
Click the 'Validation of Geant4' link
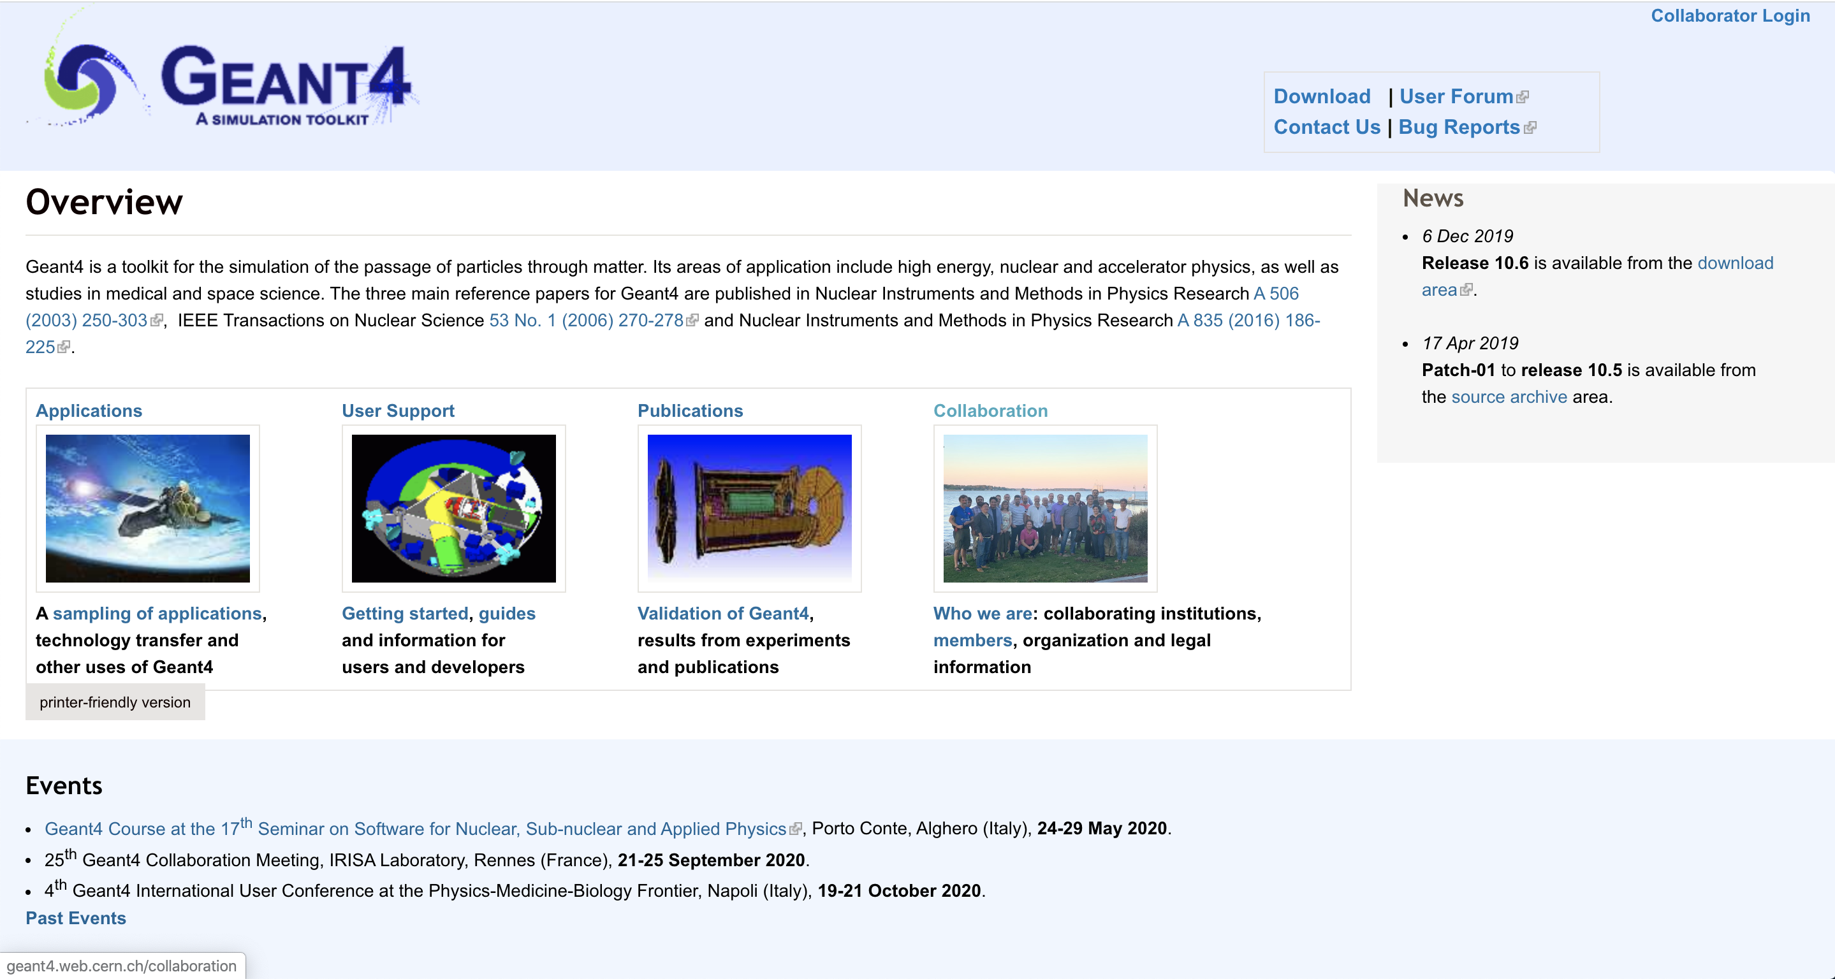[722, 613]
